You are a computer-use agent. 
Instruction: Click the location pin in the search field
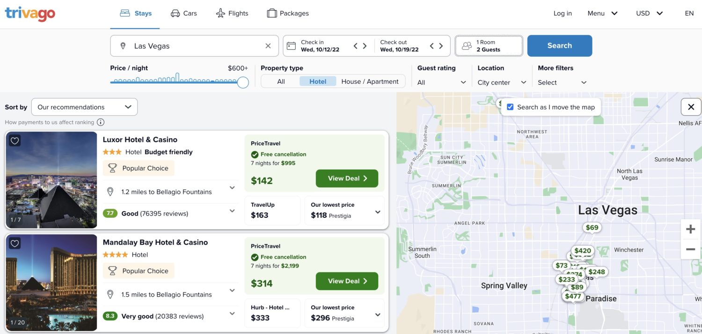(x=123, y=45)
